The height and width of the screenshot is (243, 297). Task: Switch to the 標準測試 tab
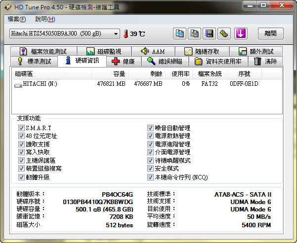click(x=34, y=61)
